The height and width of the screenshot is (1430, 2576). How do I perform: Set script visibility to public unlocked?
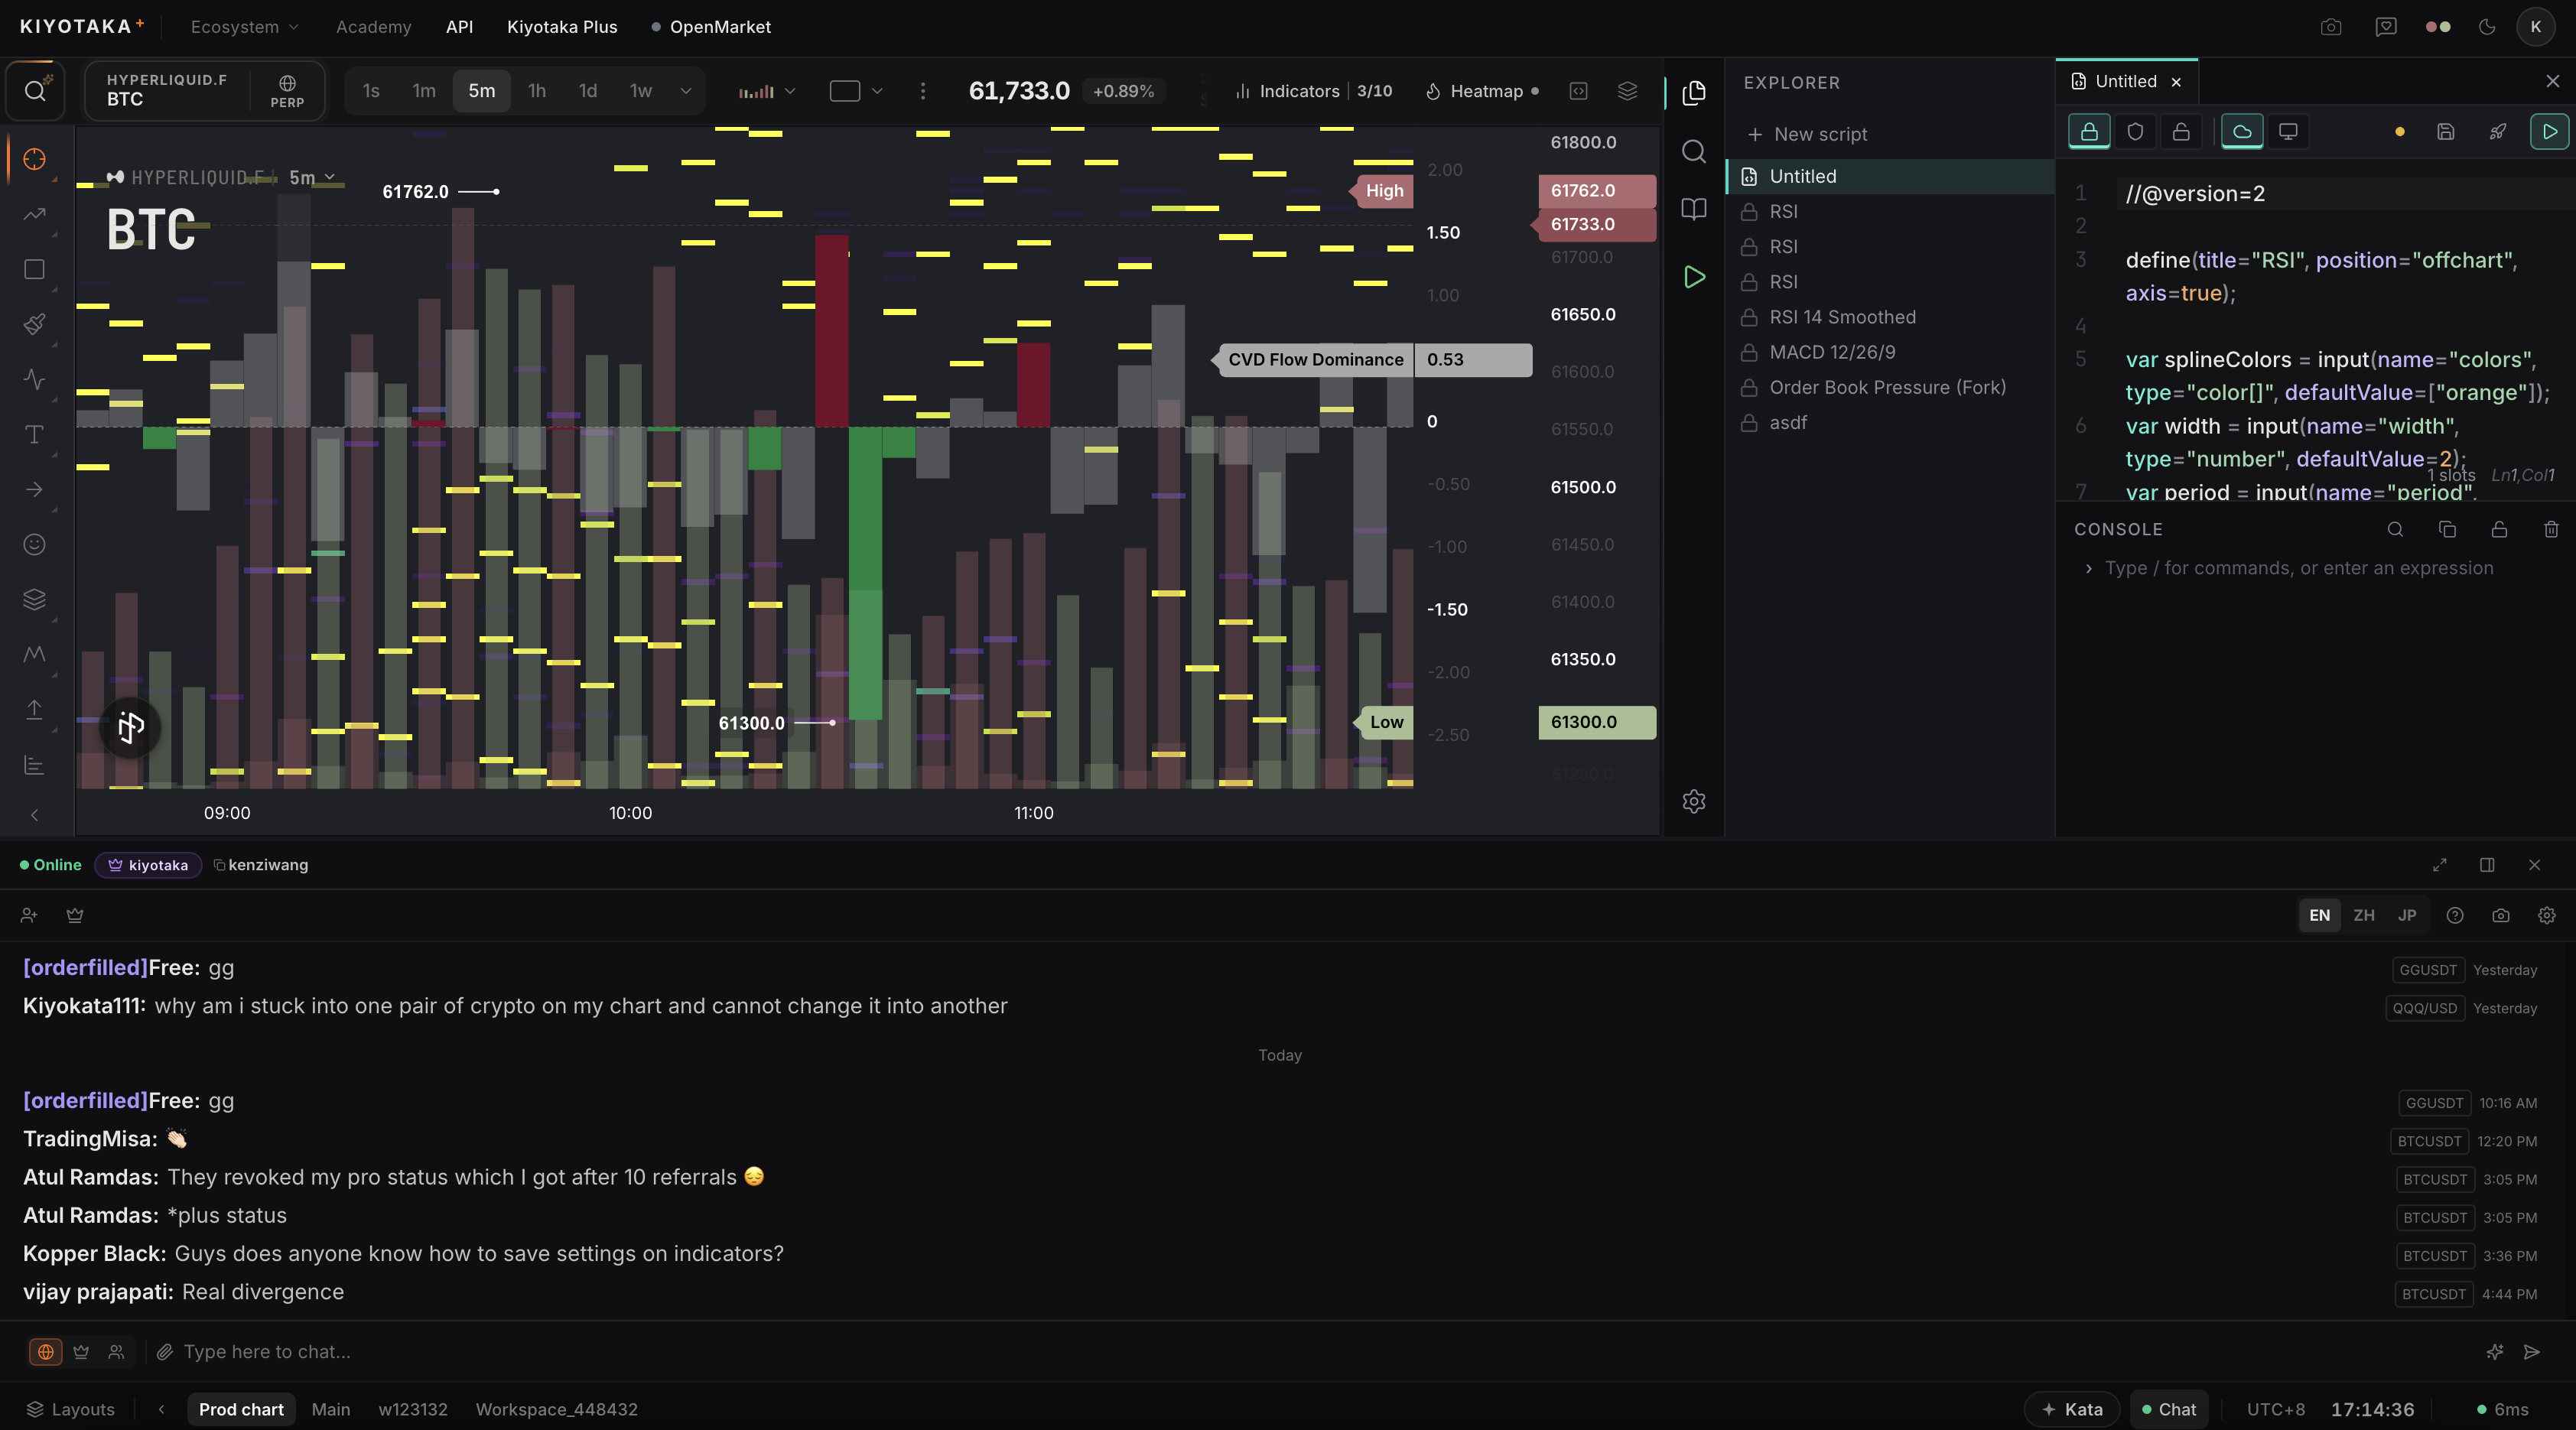tap(2181, 131)
